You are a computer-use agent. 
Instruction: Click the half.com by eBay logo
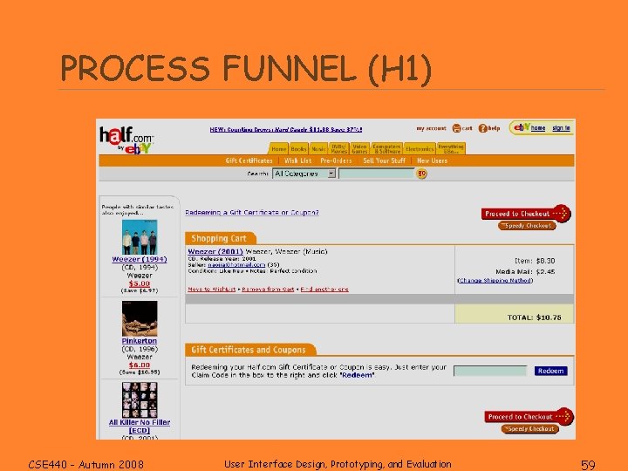pos(126,140)
